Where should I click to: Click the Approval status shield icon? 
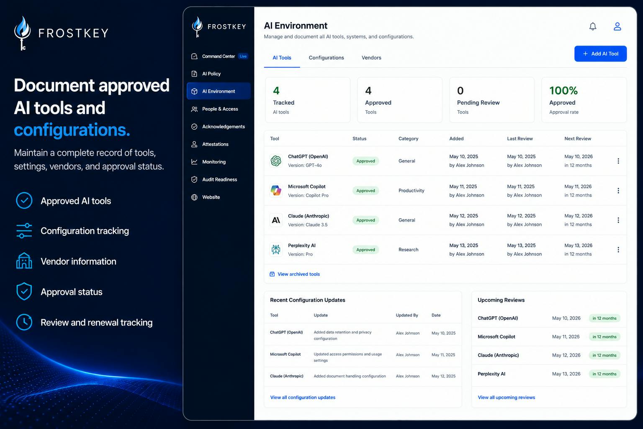24,292
